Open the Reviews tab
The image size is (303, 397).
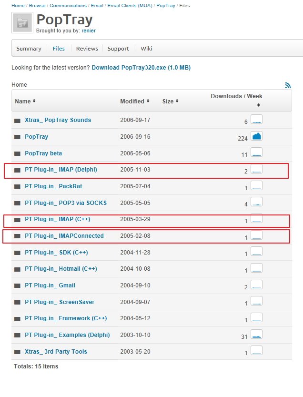pos(87,49)
